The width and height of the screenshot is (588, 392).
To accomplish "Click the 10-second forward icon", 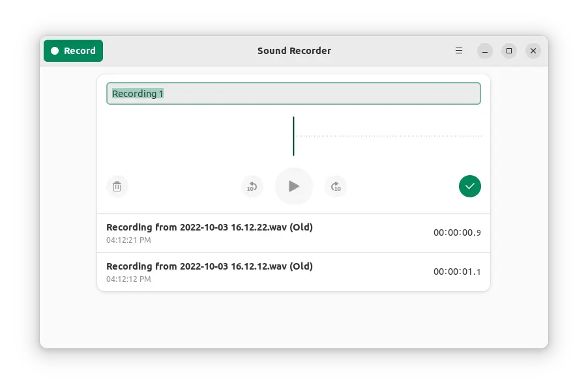I will tap(336, 187).
